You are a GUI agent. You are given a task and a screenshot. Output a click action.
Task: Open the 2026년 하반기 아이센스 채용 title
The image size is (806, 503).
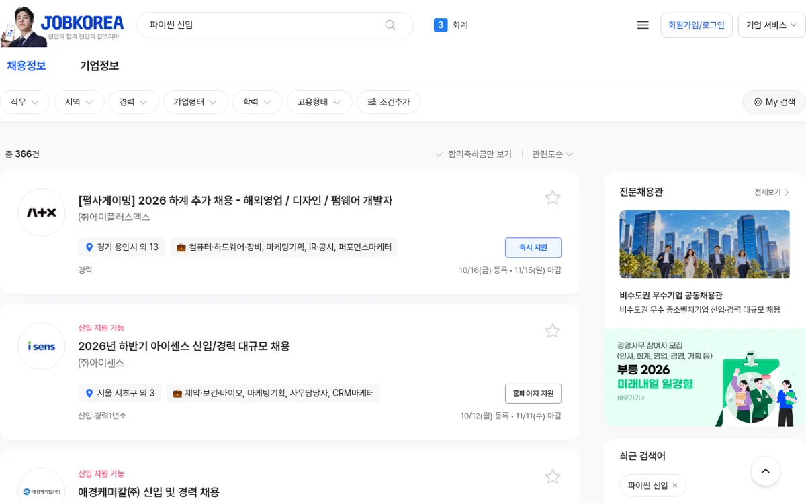[184, 346]
